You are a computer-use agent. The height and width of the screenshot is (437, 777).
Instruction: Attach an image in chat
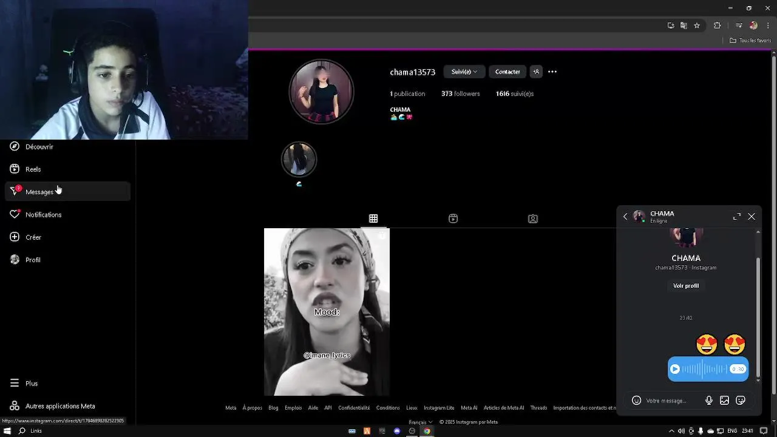(x=724, y=401)
